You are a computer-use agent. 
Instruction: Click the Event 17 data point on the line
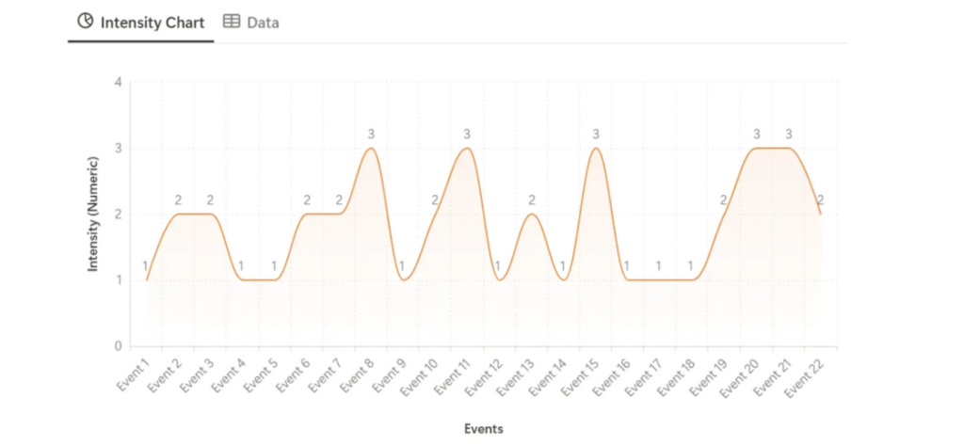(660, 279)
